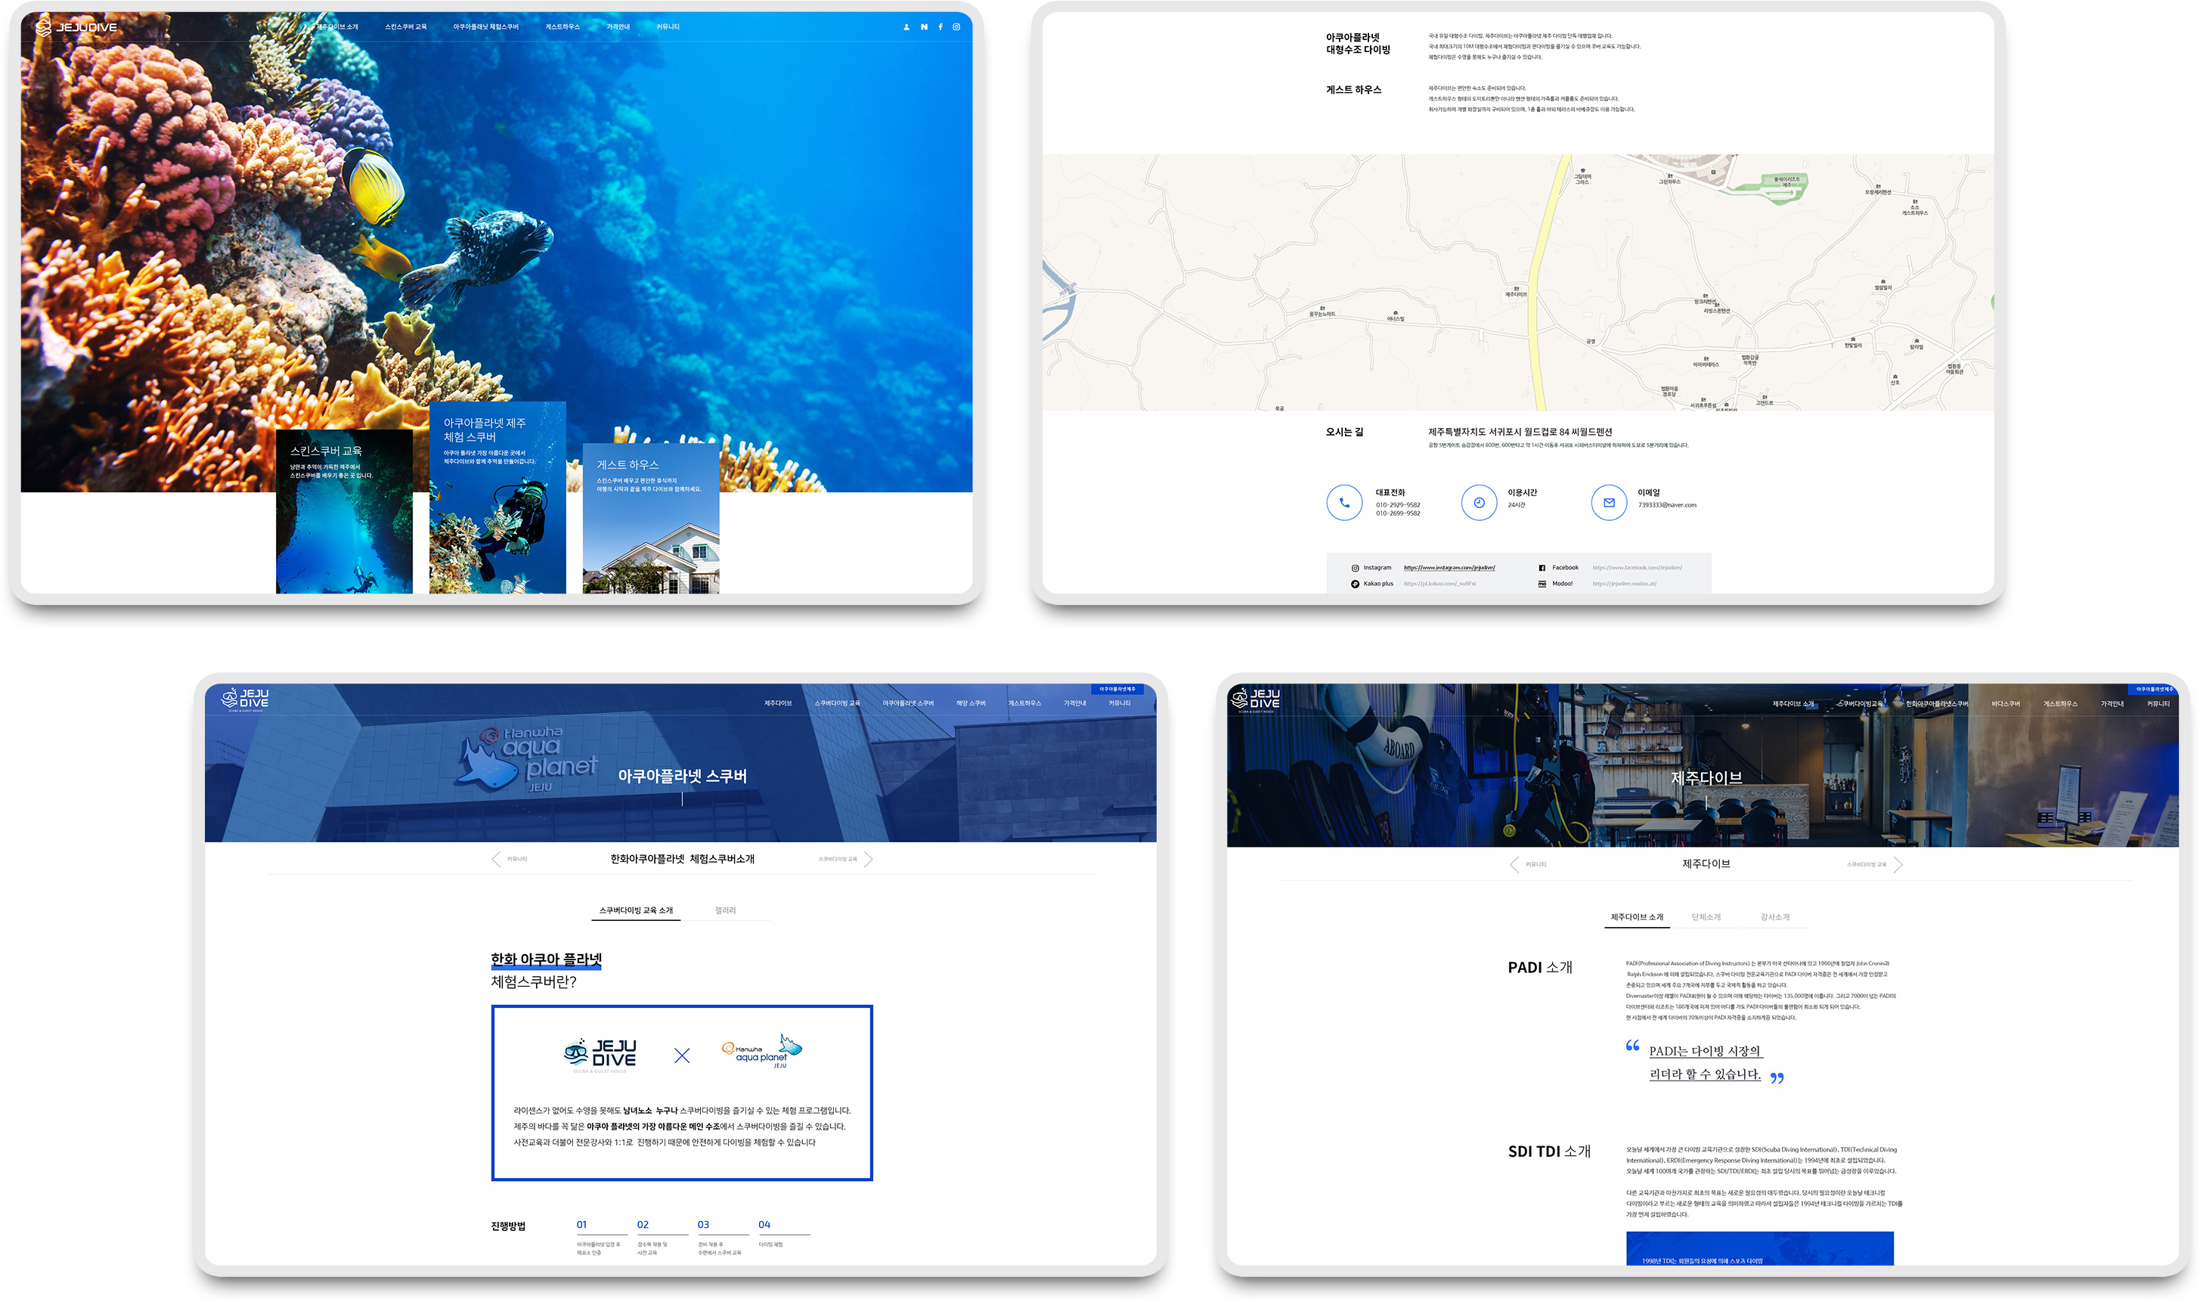This screenshot has width=2200, height=1302.
Task: Open 해양 스쿠버 menu on aqua planet page header
Action: pyautogui.click(x=970, y=704)
